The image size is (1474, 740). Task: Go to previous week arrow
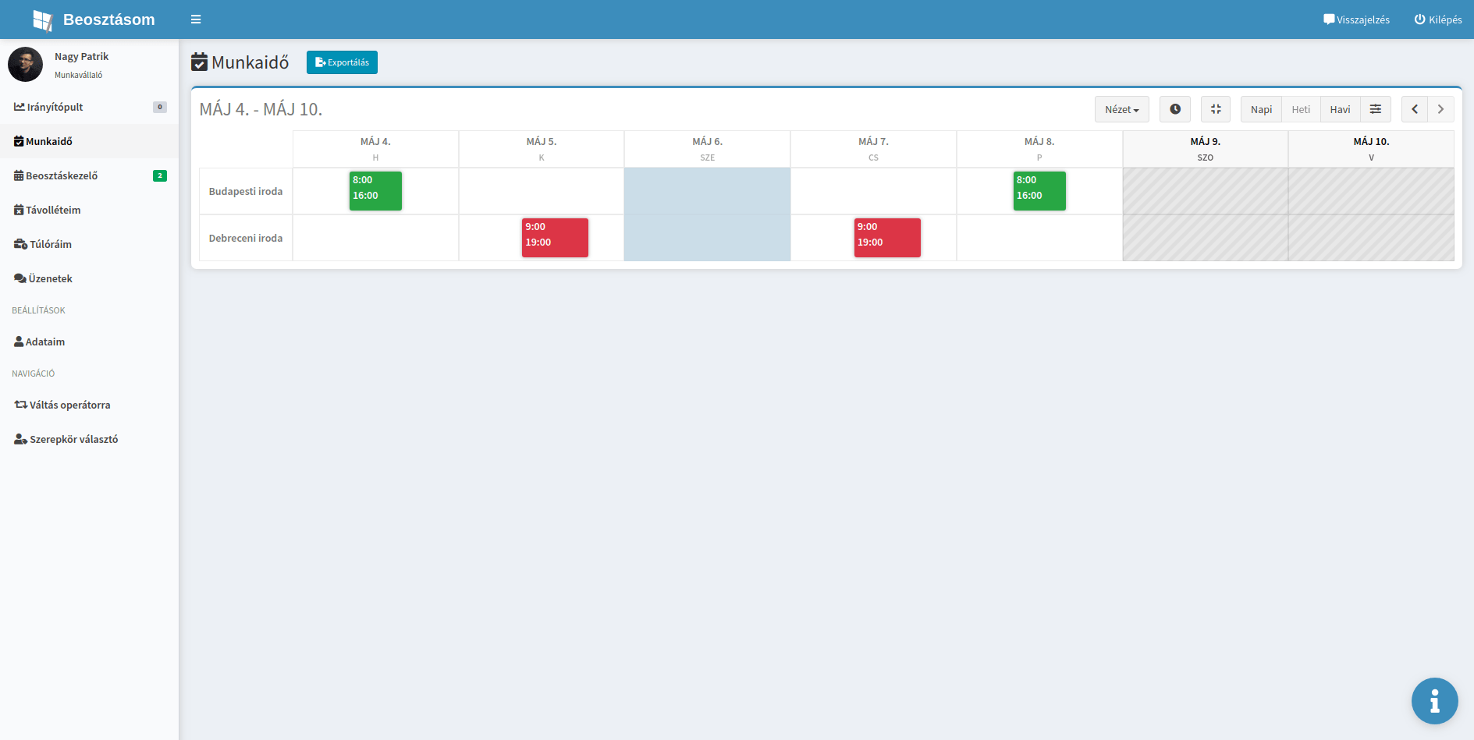(1415, 109)
